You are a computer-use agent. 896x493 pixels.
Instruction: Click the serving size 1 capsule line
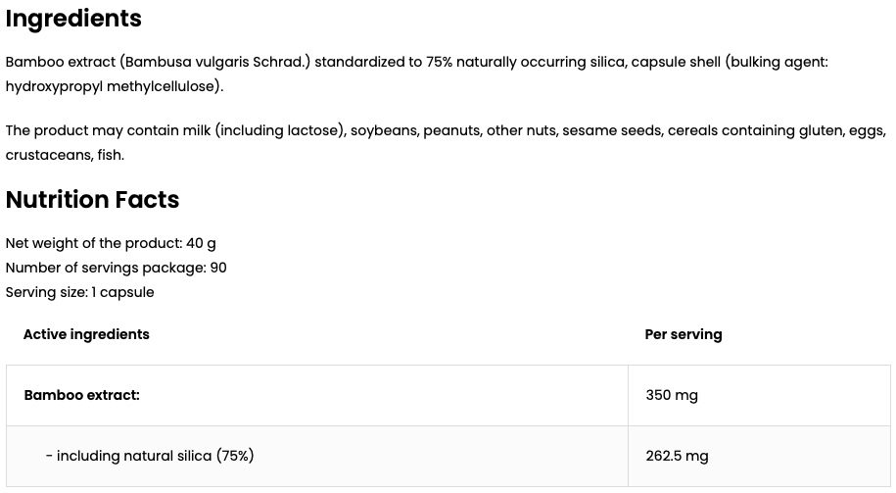(x=80, y=292)
